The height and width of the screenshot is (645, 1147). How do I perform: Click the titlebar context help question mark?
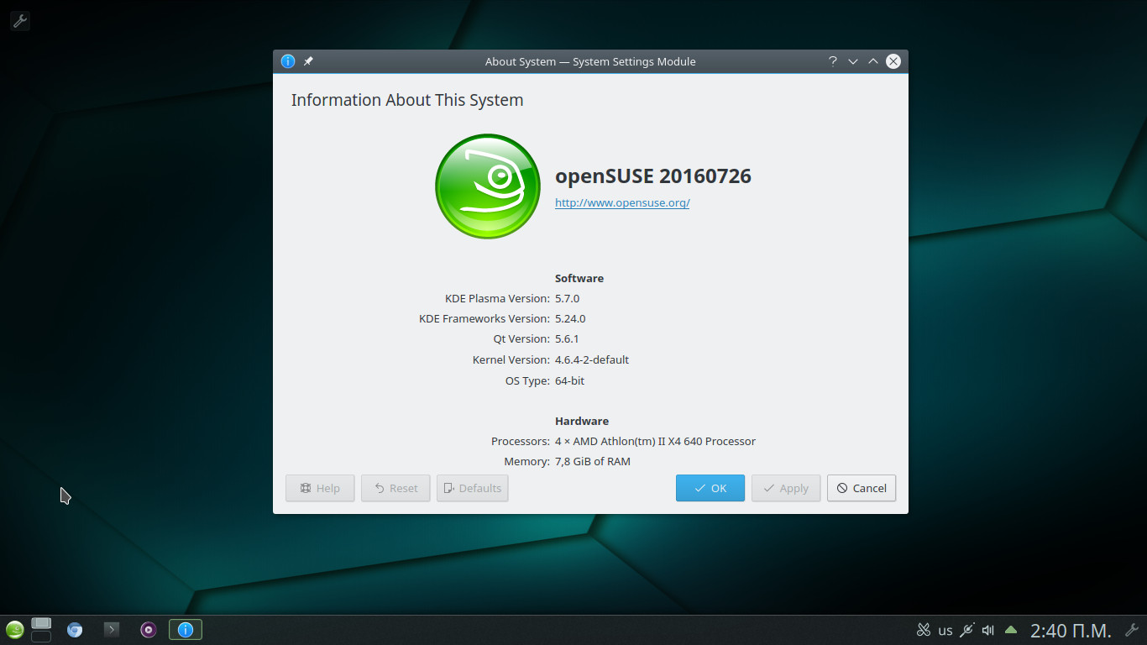click(x=833, y=61)
